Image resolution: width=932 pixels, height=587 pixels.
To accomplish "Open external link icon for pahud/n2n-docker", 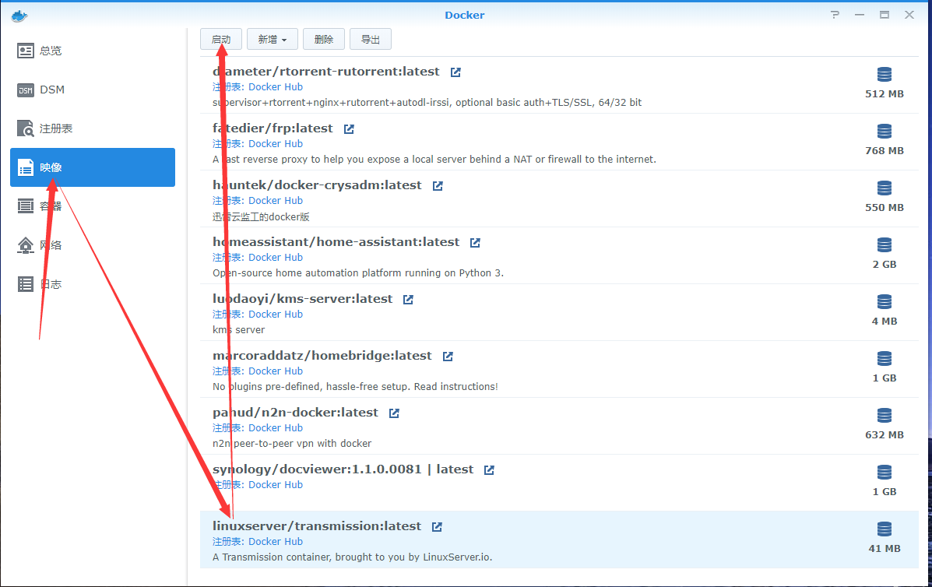I will tap(394, 413).
